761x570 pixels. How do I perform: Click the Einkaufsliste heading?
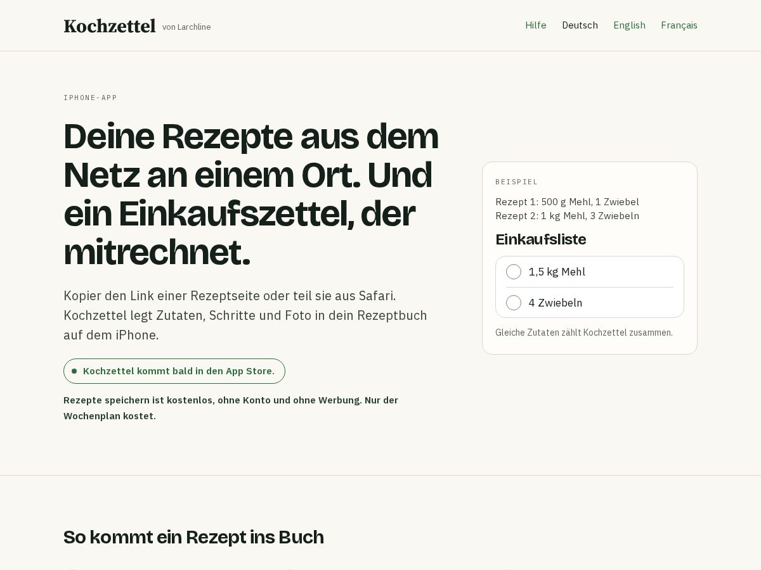point(540,239)
